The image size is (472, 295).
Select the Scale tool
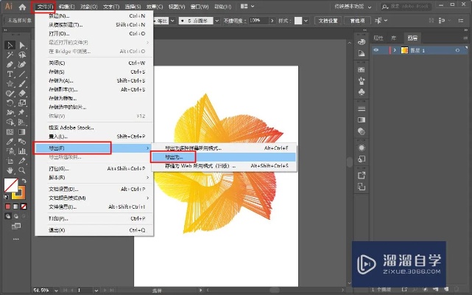pos(22,103)
